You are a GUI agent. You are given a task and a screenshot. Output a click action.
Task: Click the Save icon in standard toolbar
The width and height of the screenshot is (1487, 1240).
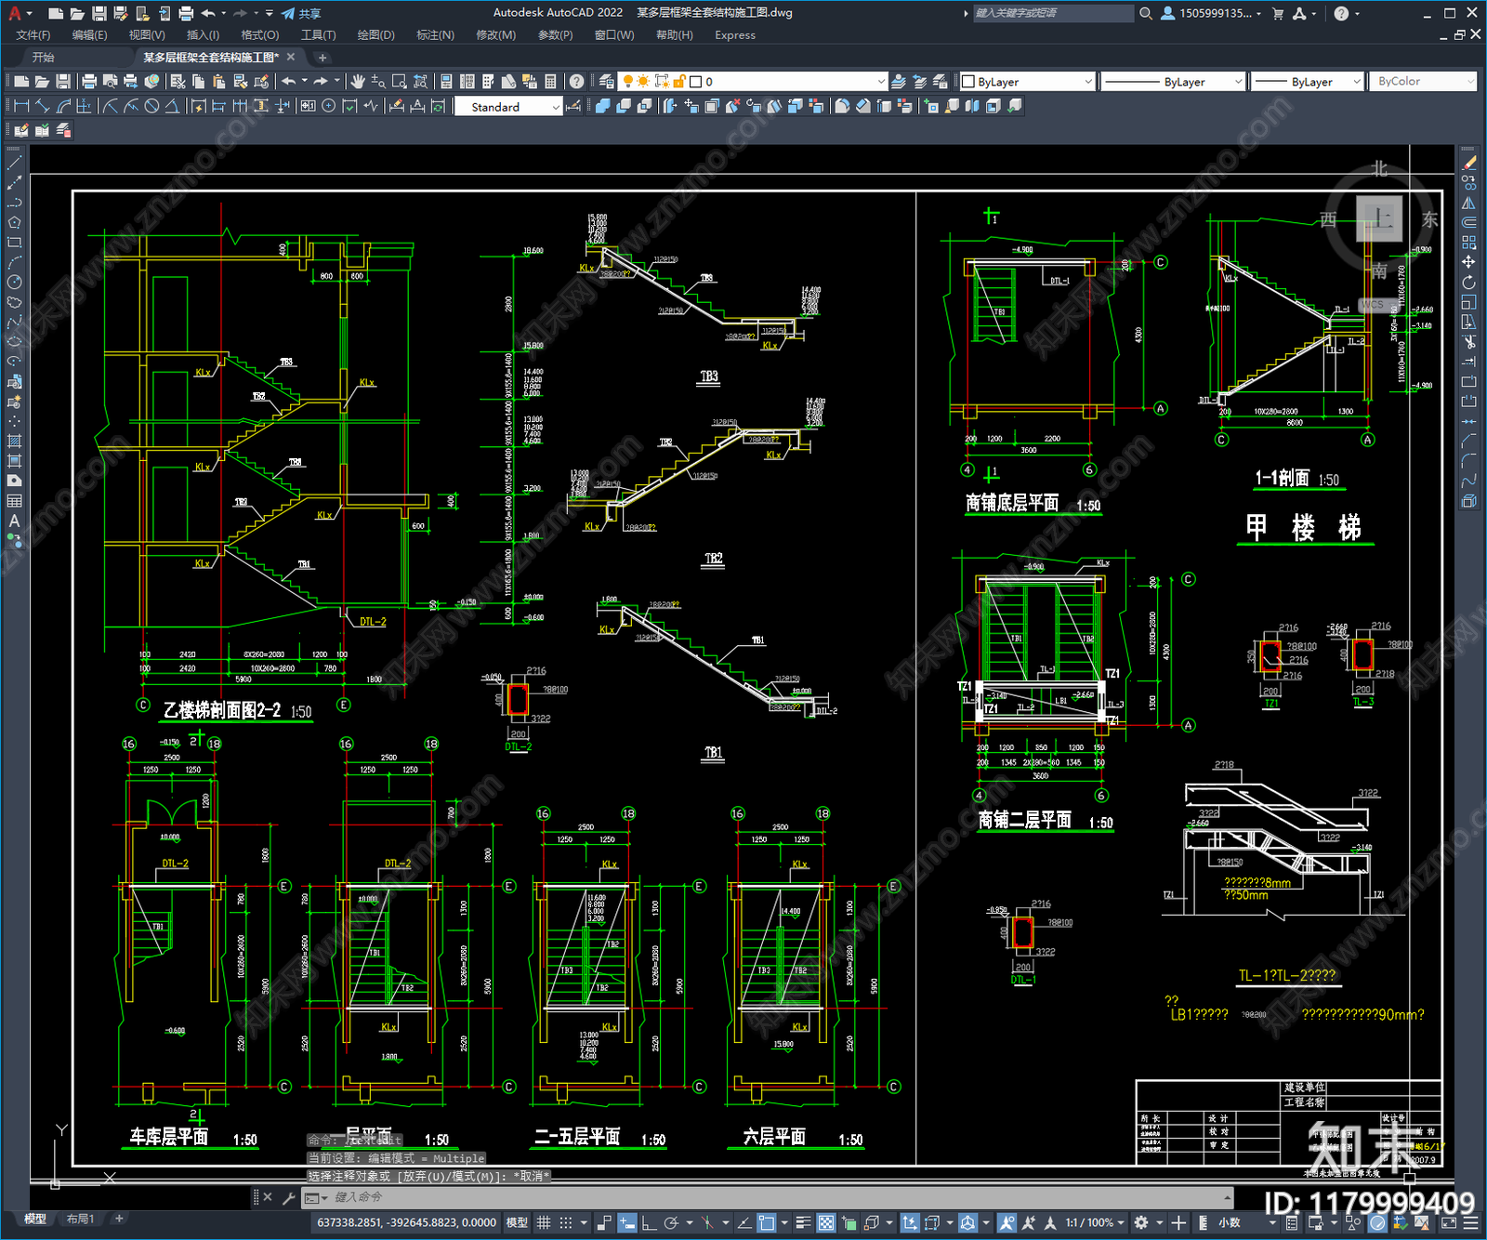(63, 82)
